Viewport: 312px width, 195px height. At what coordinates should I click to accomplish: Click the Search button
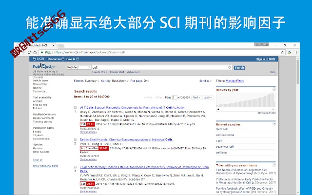coord(239,68)
